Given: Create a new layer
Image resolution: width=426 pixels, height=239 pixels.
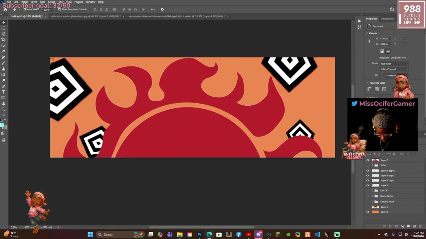Looking at the screenshot, I should pyautogui.click(x=414, y=226).
